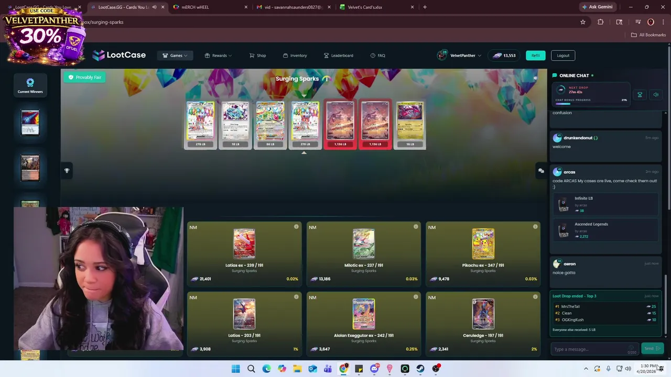The height and width of the screenshot is (377, 671).
Task: Click aeron's avatar in chat
Action: (x=557, y=264)
